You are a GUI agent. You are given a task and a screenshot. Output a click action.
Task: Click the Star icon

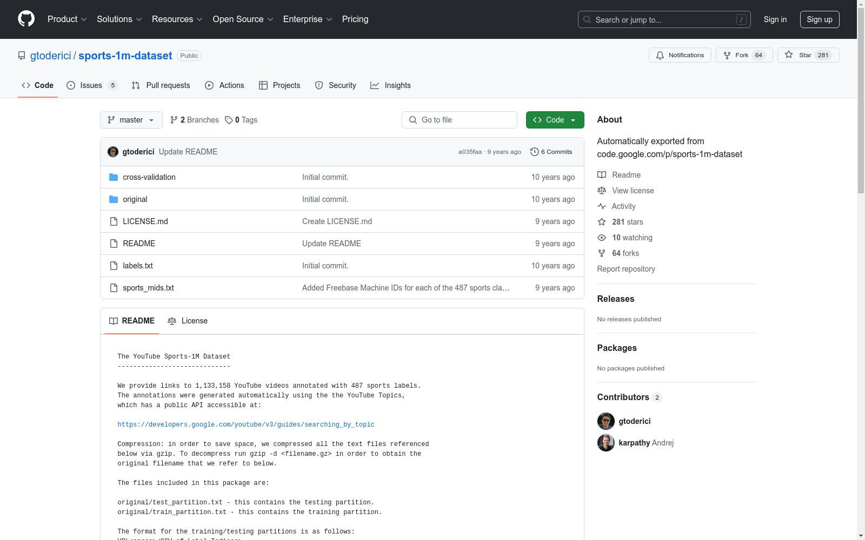click(789, 55)
